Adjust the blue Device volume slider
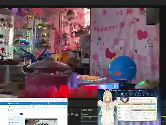Viewport: 166px width, 125px height. coord(89,121)
